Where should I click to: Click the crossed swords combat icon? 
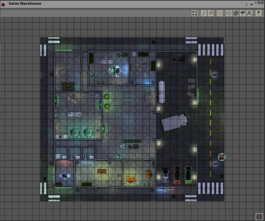click(x=249, y=13)
